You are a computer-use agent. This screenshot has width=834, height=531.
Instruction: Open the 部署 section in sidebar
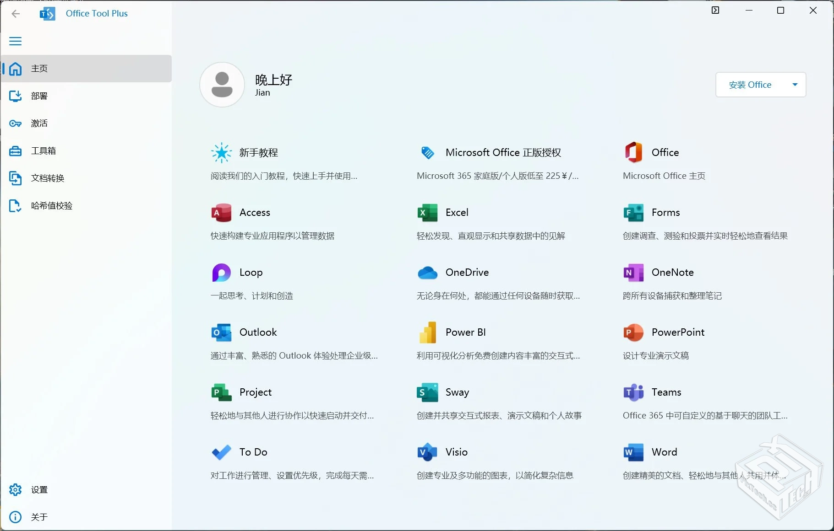pyautogui.click(x=39, y=96)
